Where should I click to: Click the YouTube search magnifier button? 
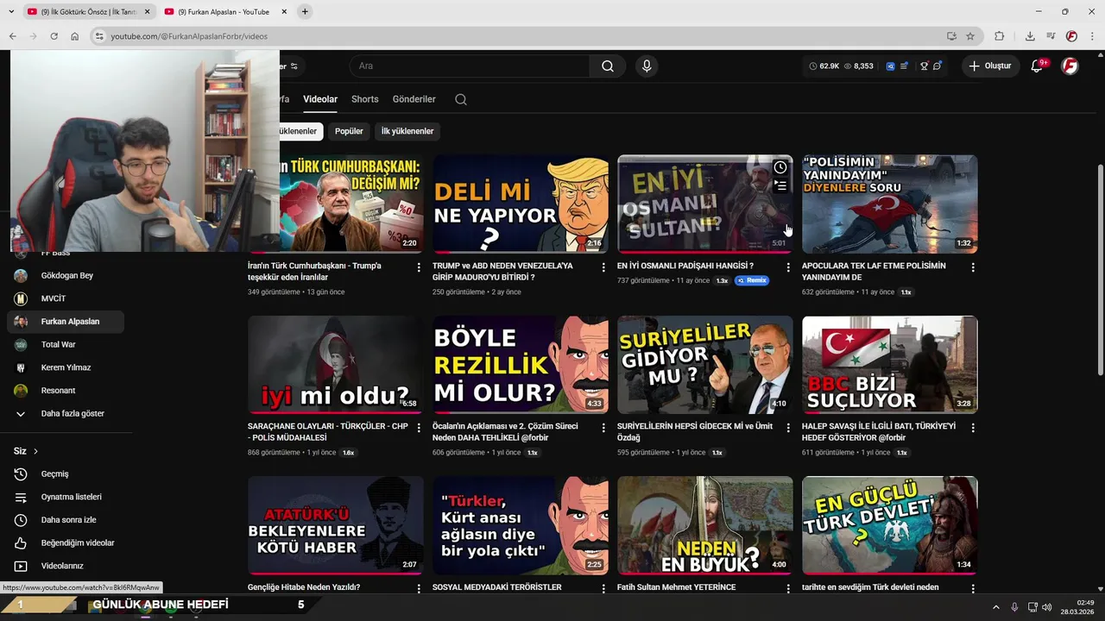608,66
